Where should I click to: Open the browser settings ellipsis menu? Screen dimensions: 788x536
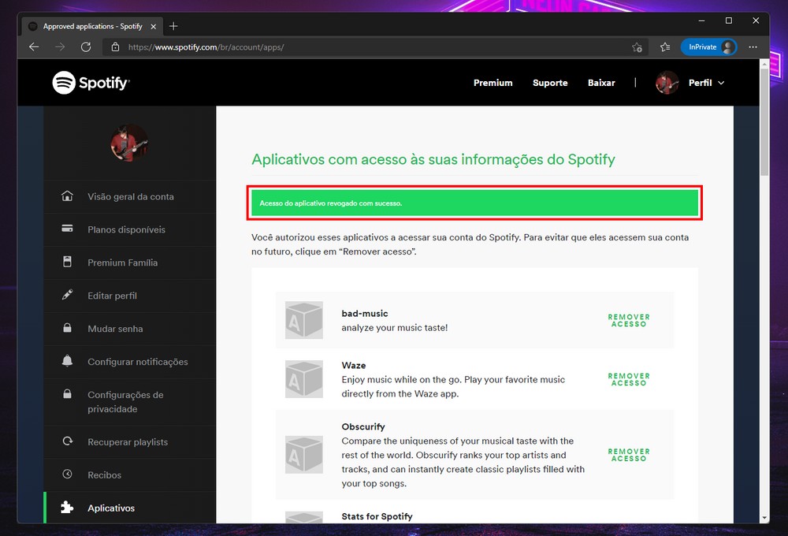(x=753, y=47)
